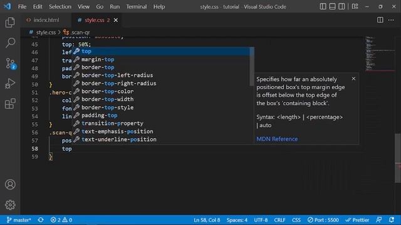Screen dimensions: 401x225
Task: Change language mode via 'CSS'
Action: (296, 220)
